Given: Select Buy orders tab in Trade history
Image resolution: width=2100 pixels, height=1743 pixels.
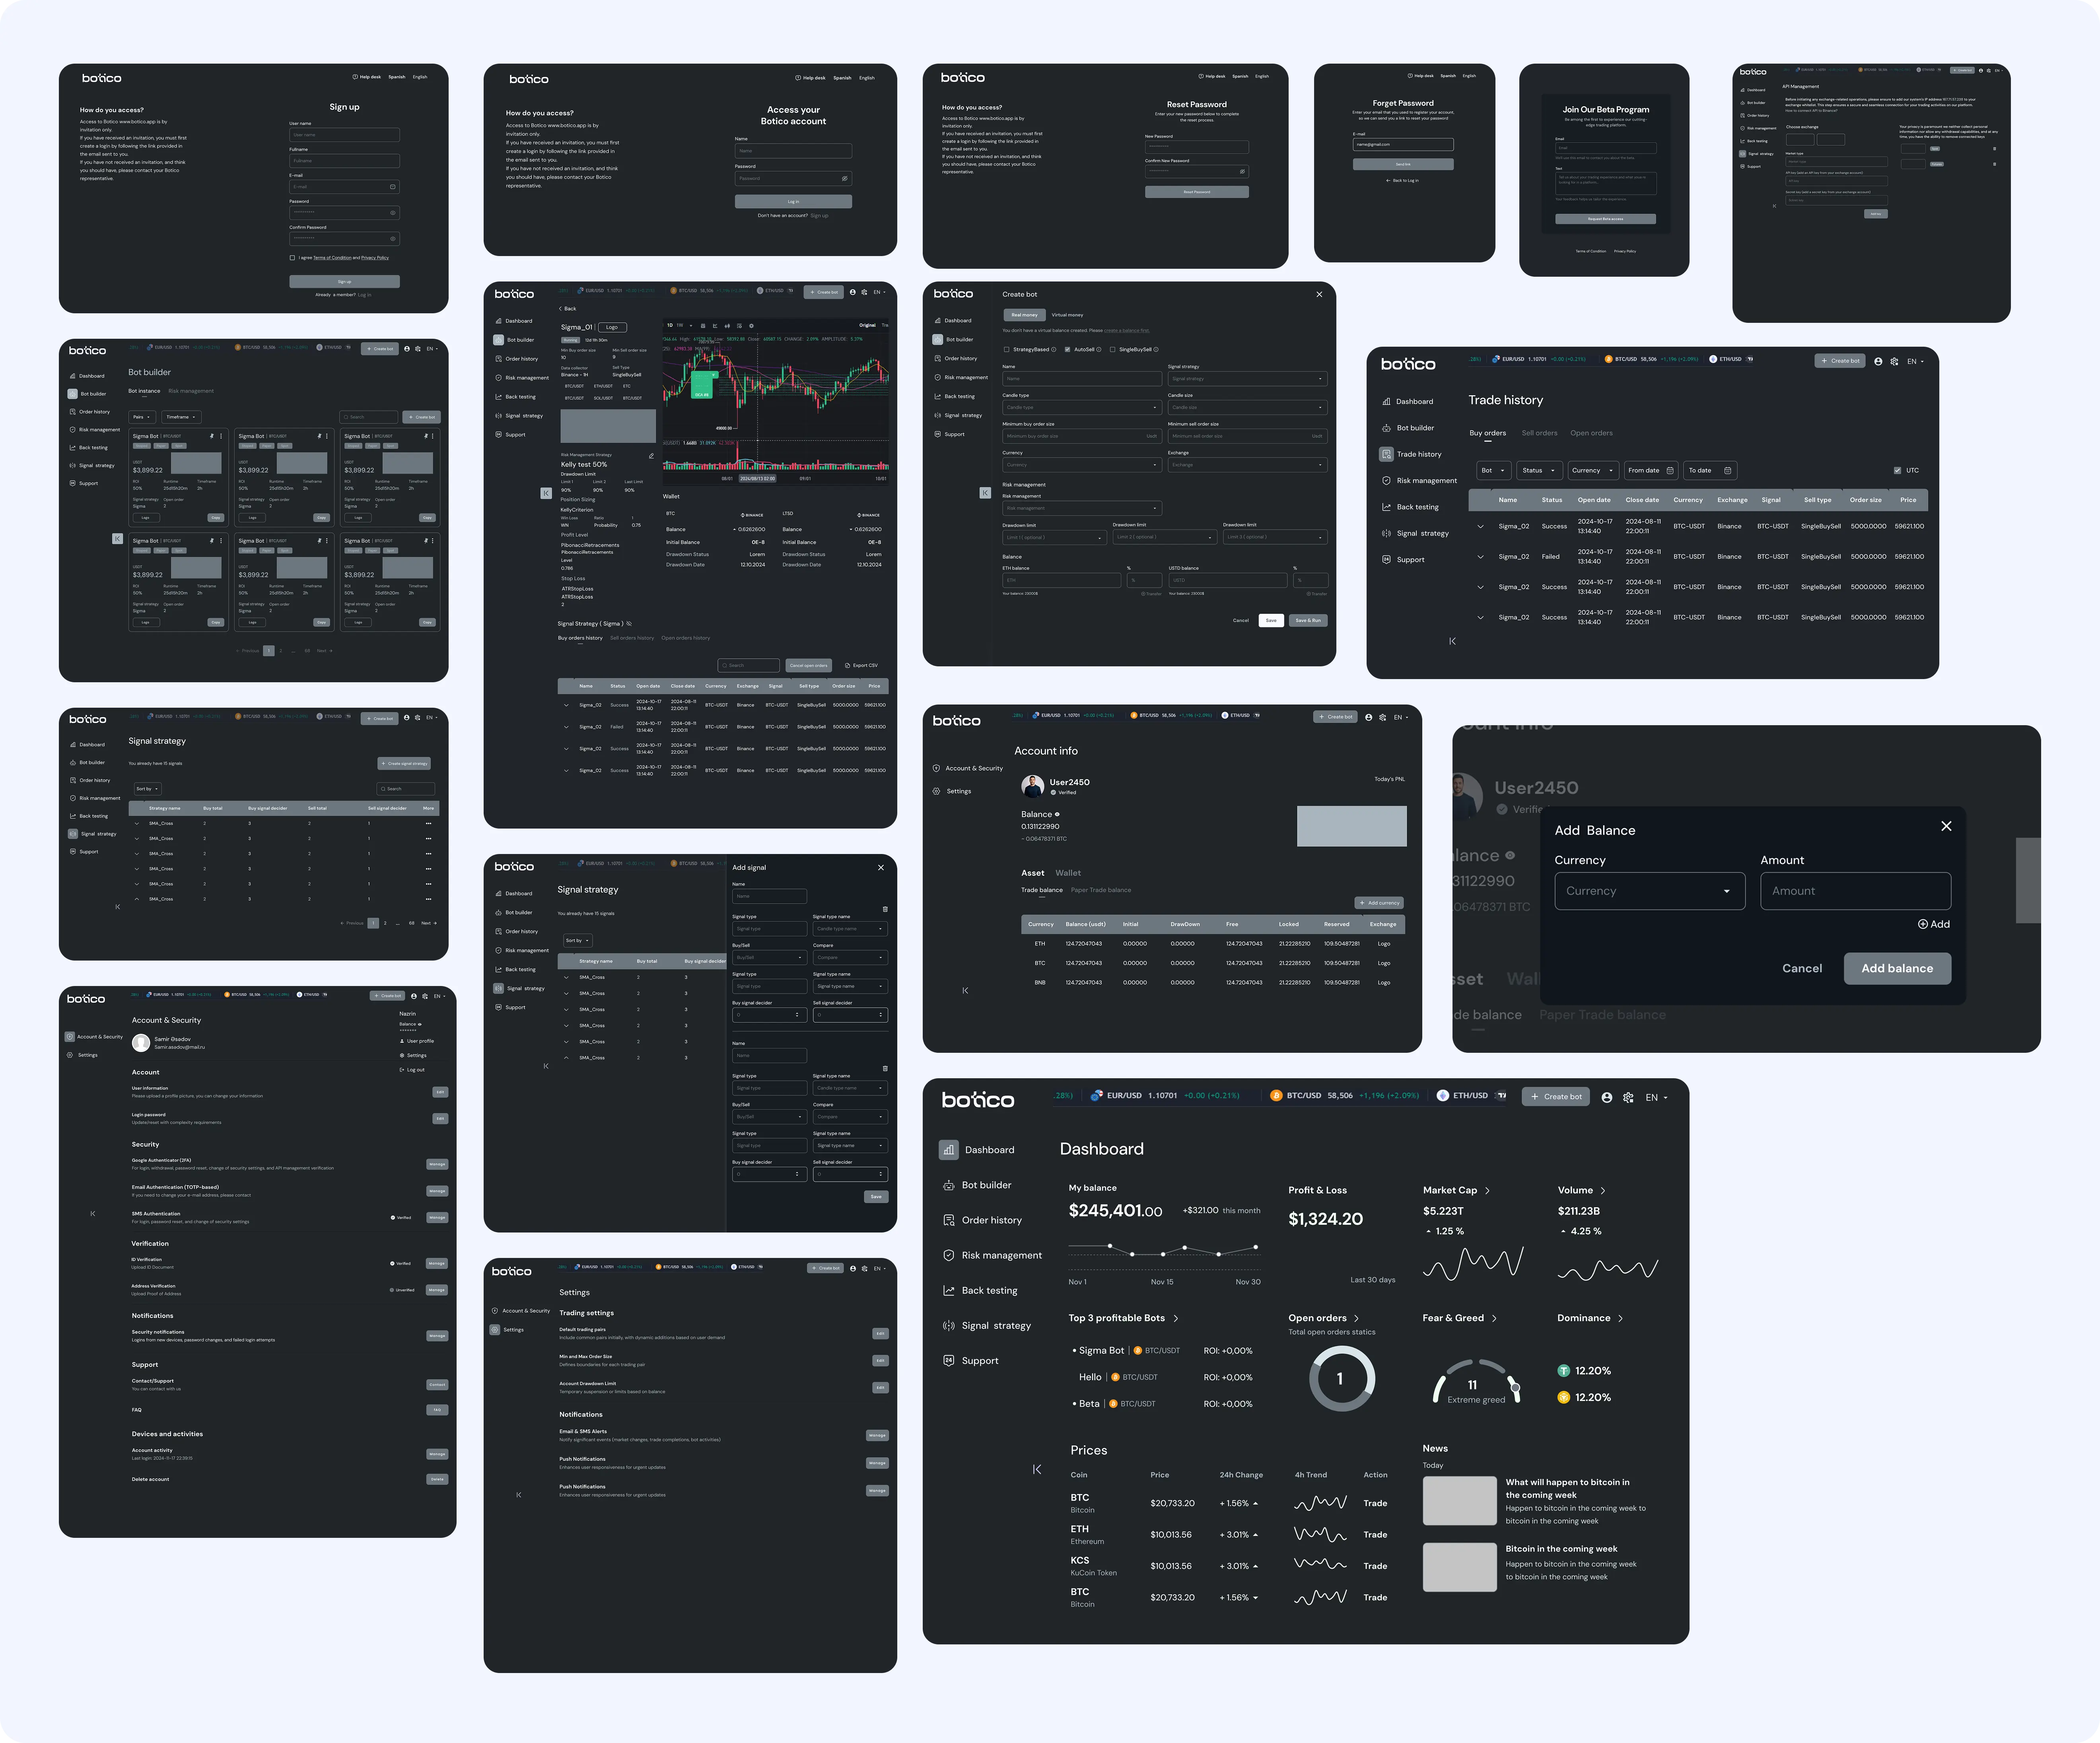Looking at the screenshot, I should (x=1487, y=434).
